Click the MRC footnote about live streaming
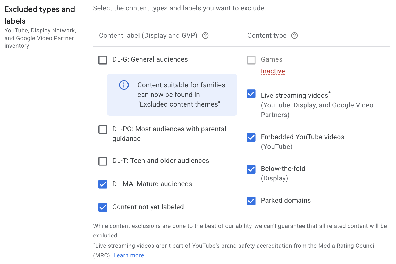Viewport: 396px width, 264px height. tap(233, 246)
